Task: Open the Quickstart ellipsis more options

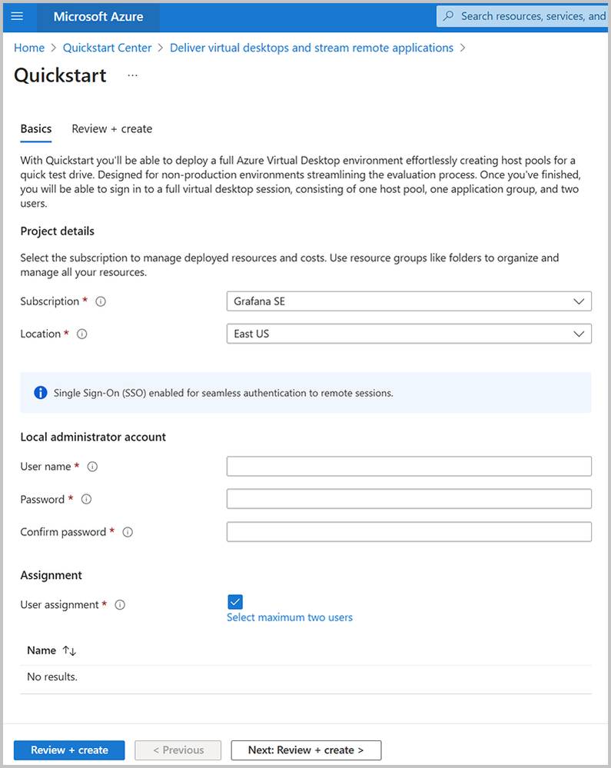Action: [133, 75]
